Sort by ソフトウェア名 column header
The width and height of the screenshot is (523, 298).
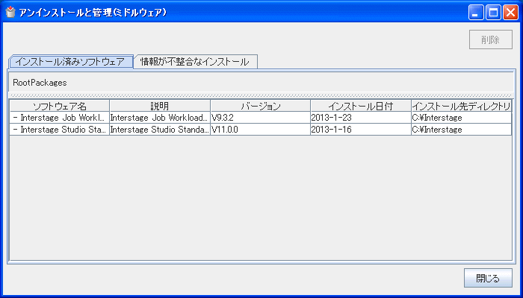tap(60, 106)
